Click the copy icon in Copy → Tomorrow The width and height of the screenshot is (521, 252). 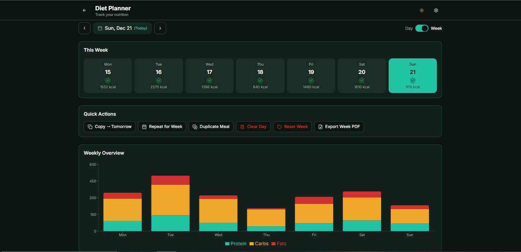tap(89, 126)
